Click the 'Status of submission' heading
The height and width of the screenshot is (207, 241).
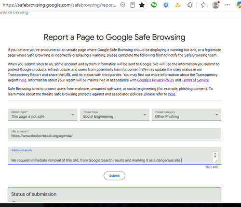34,194
